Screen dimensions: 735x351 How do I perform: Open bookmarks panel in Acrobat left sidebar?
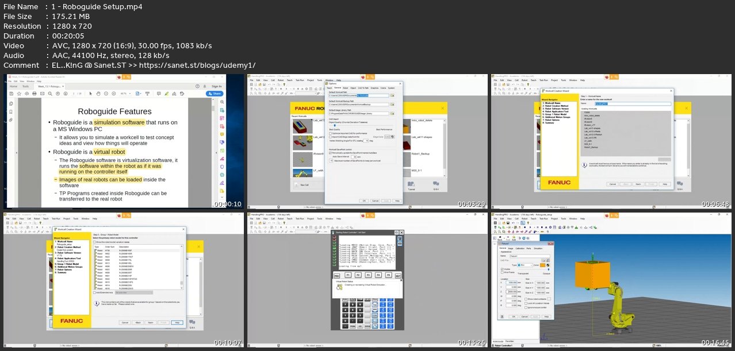pos(11,111)
